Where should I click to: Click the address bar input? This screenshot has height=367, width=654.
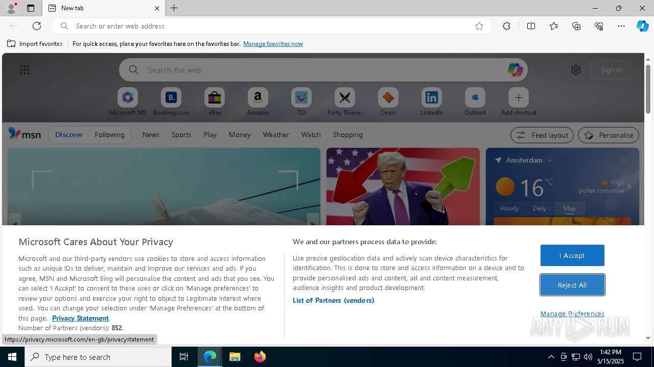(271, 26)
